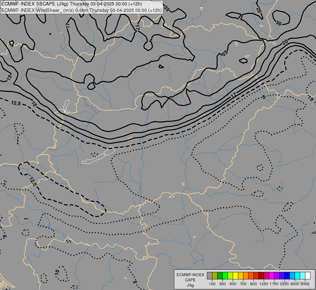316x290 pixels.
Task: Choose the bright green swatch right of tick 300
Action: pos(225,276)
